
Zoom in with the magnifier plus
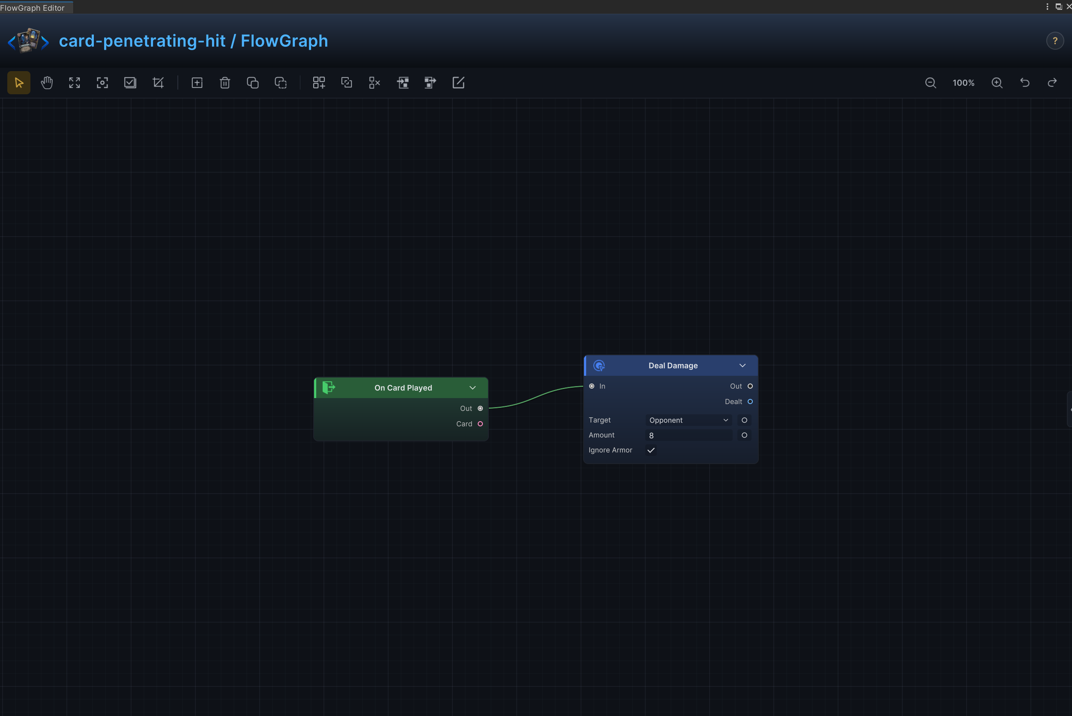[x=997, y=83]
